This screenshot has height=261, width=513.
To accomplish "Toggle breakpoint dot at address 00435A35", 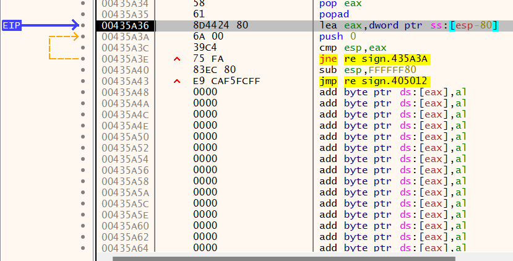I will [x=83, y=14].
